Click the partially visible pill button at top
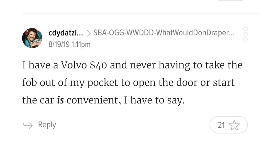The width and height of the screenshot is (259, 145). (x=230, y=1)
